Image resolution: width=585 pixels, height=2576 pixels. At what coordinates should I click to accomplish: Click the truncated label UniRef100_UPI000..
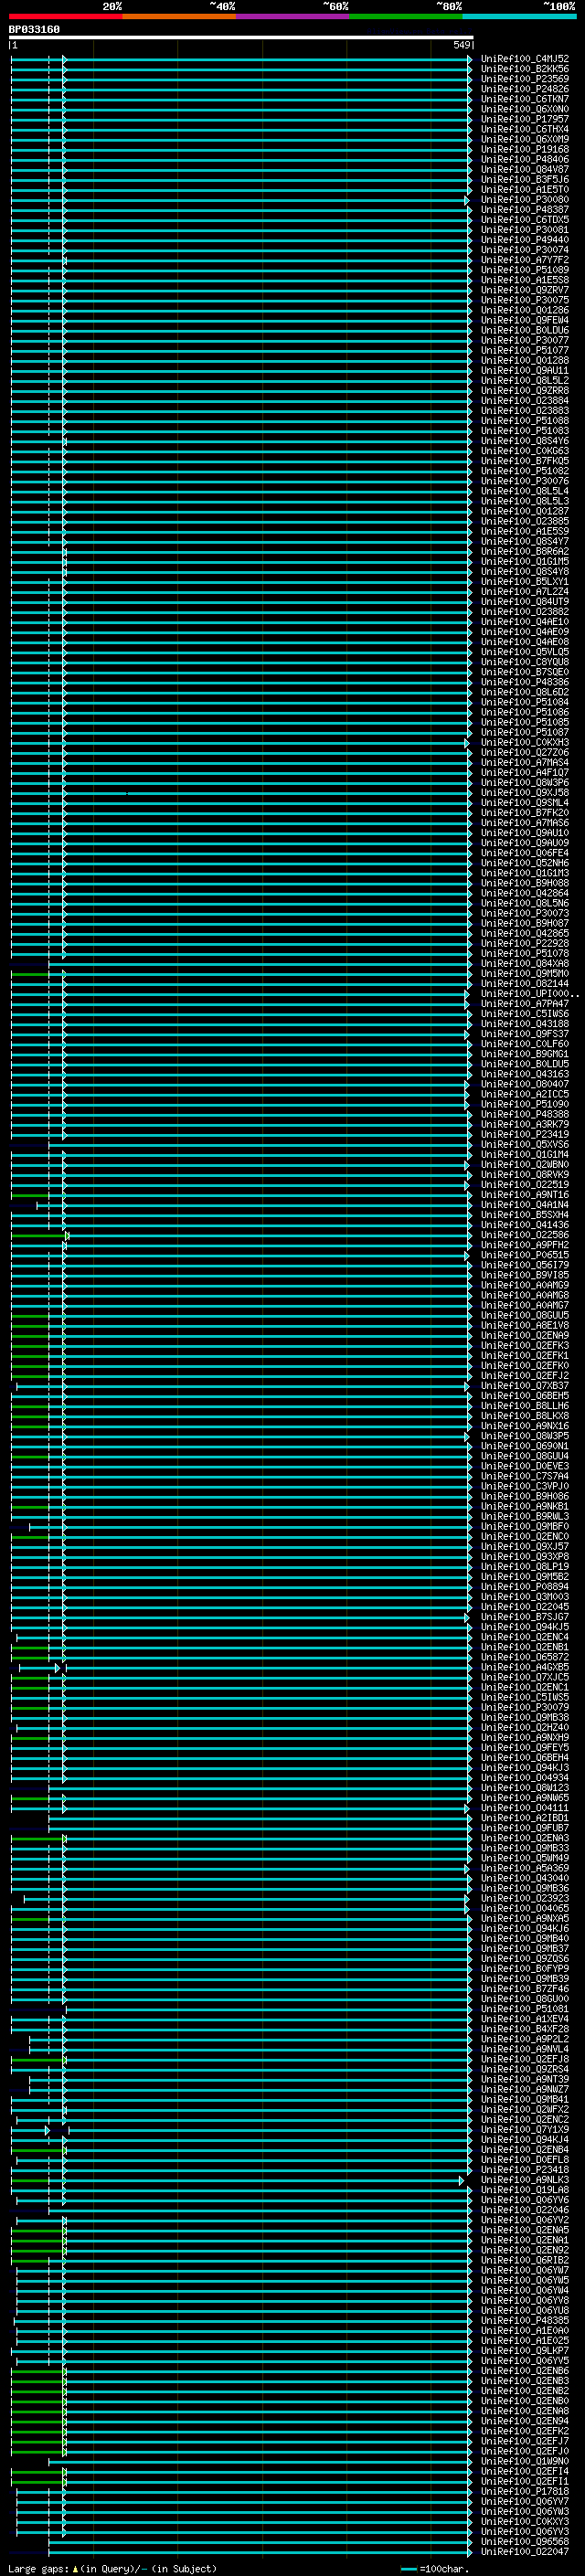(x=529, y=993)
